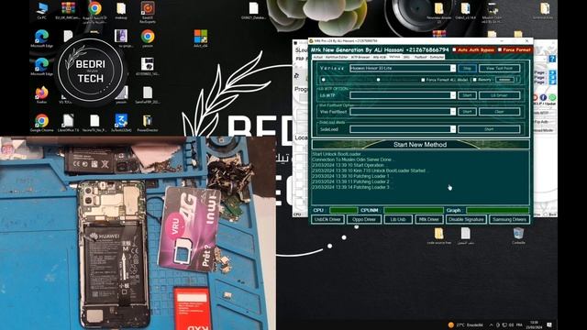Click help question mark in background window
This screenshot has width=587, height=330.
[x=552, y=59]
